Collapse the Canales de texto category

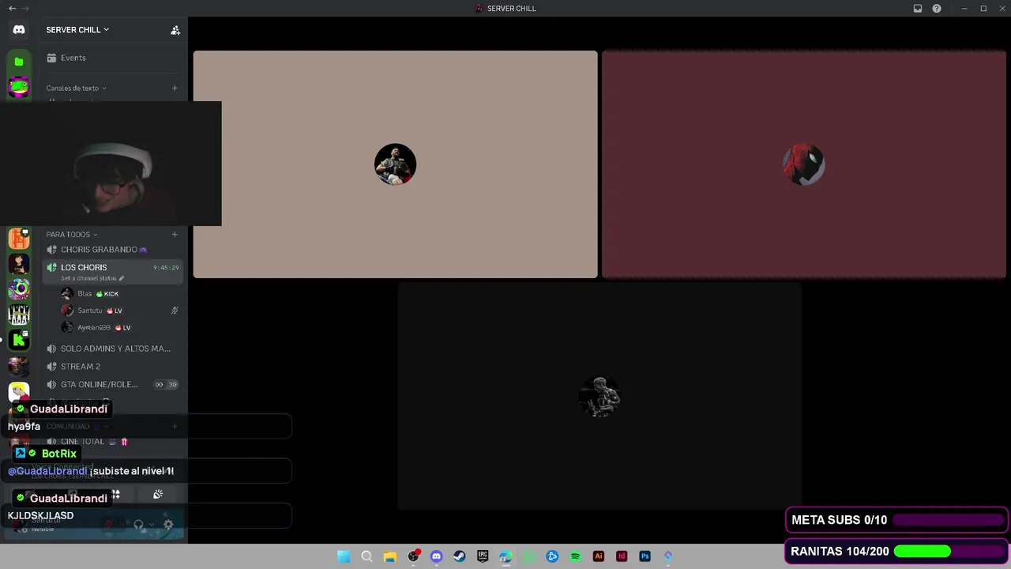pyautogui.click(x=76, y=89)
